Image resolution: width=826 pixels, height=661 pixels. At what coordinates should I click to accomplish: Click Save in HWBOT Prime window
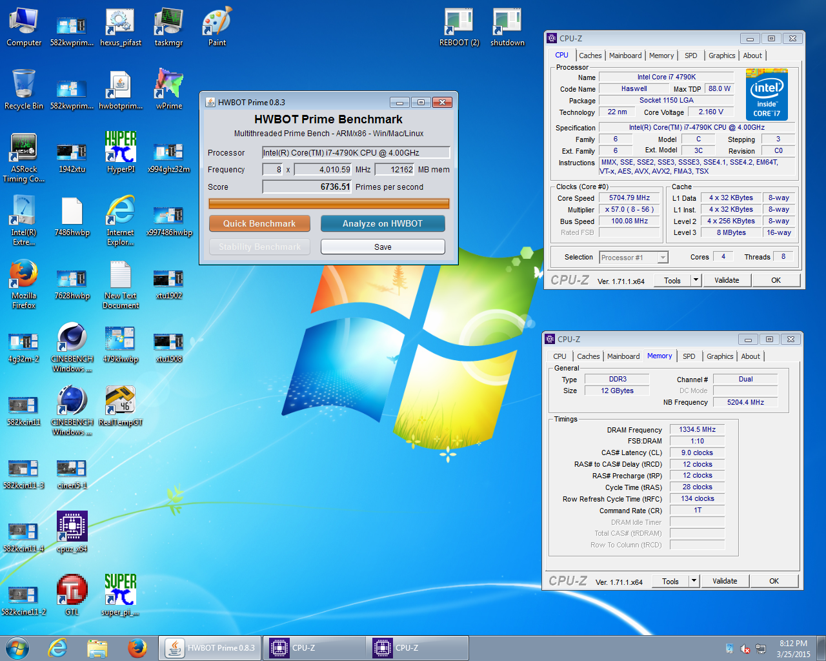click(x=383, y=247)
